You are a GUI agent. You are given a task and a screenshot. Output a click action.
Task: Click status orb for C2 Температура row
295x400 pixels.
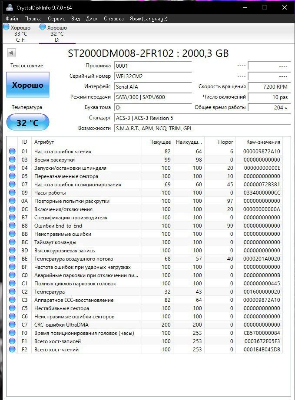[12, 291]
